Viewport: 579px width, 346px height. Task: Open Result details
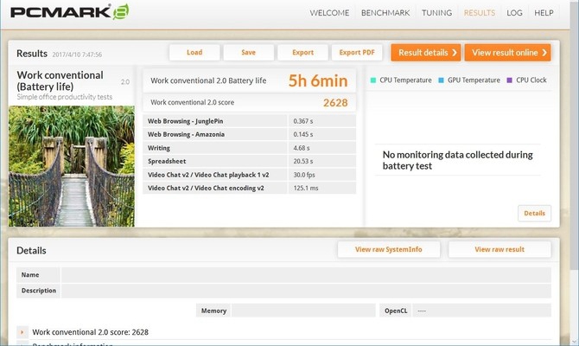[x=426, y=53]
